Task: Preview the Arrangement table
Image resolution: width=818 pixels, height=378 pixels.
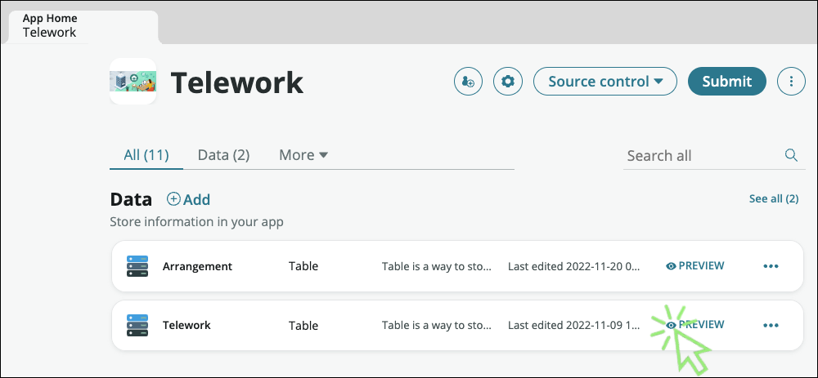Action: click(x=695, y=266)
